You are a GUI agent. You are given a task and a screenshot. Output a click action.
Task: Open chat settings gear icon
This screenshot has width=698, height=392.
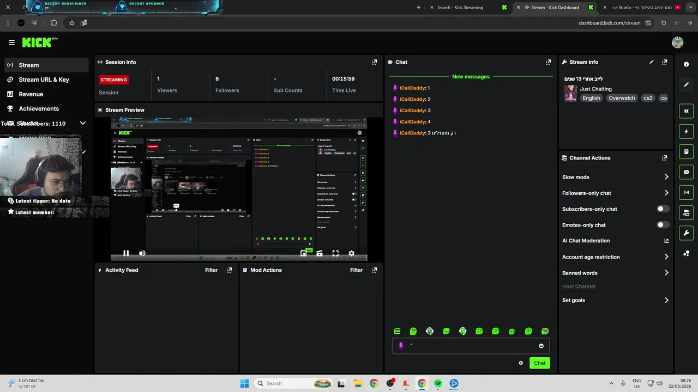(521, 363)
